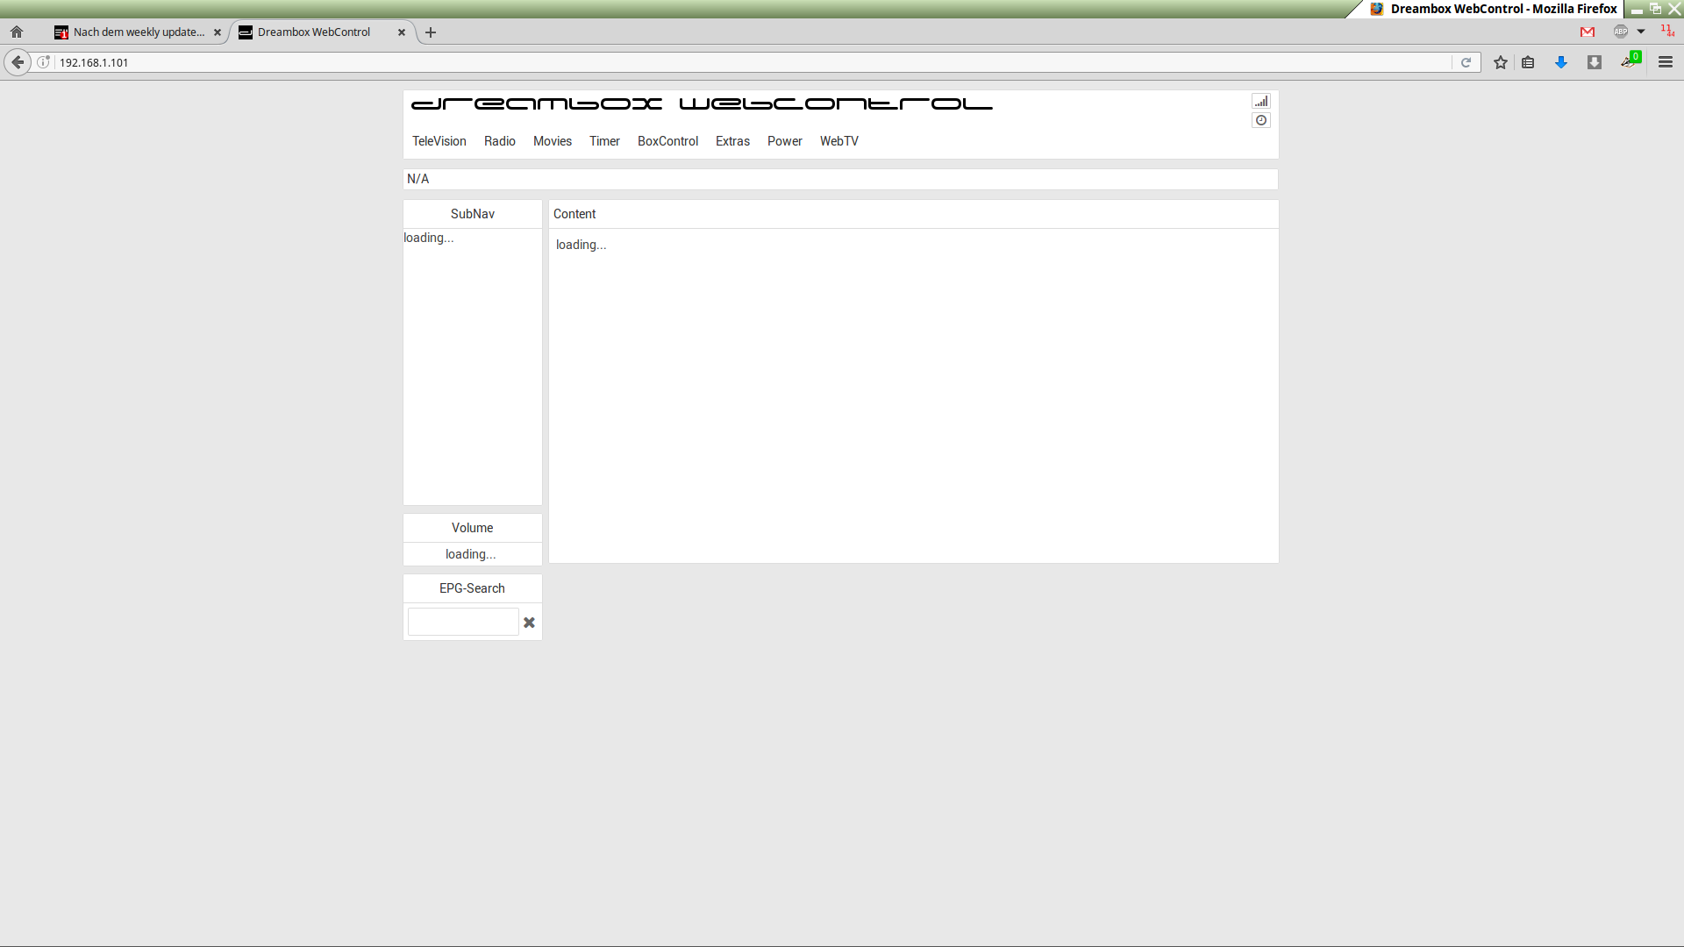This screenshot has height=947, width=1684.
Task: Open the Radio menu
Action: 500,141
